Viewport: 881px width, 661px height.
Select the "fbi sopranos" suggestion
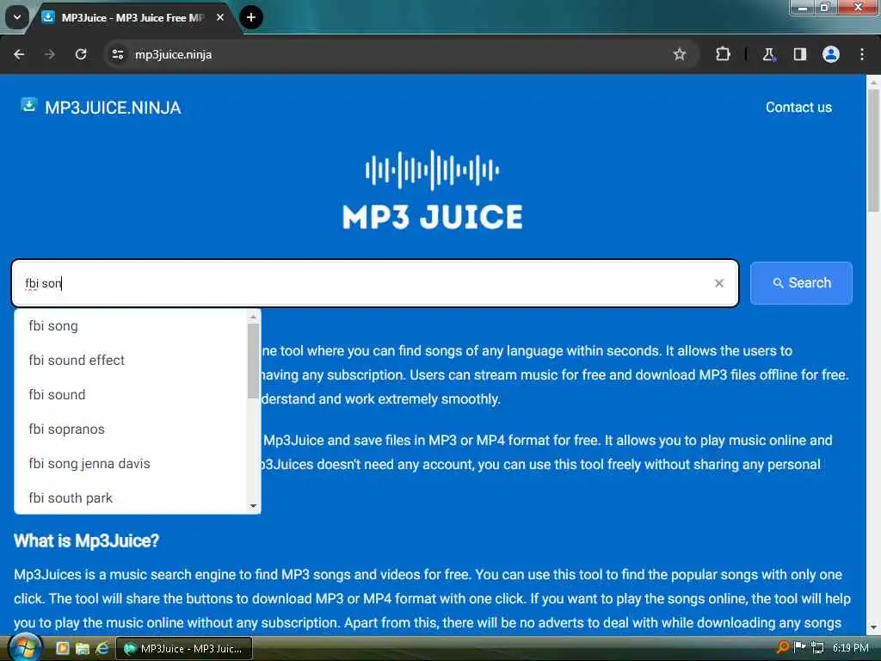[131, 429]
